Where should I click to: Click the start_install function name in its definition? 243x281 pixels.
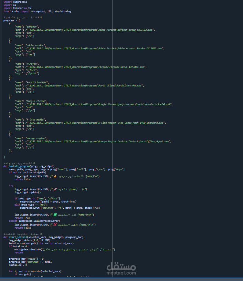pyautogui.click(x=18, y=237)
